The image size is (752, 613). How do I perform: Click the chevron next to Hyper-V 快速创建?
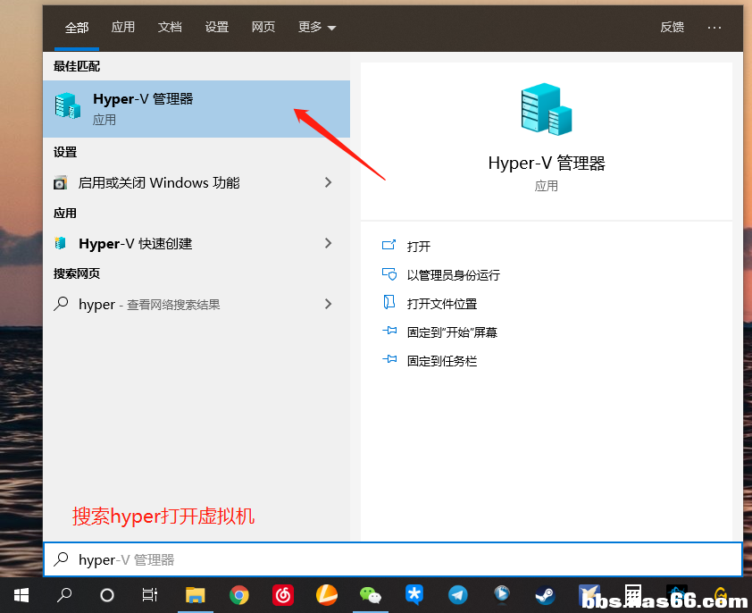pyautogui.click(x=328, y=243)
